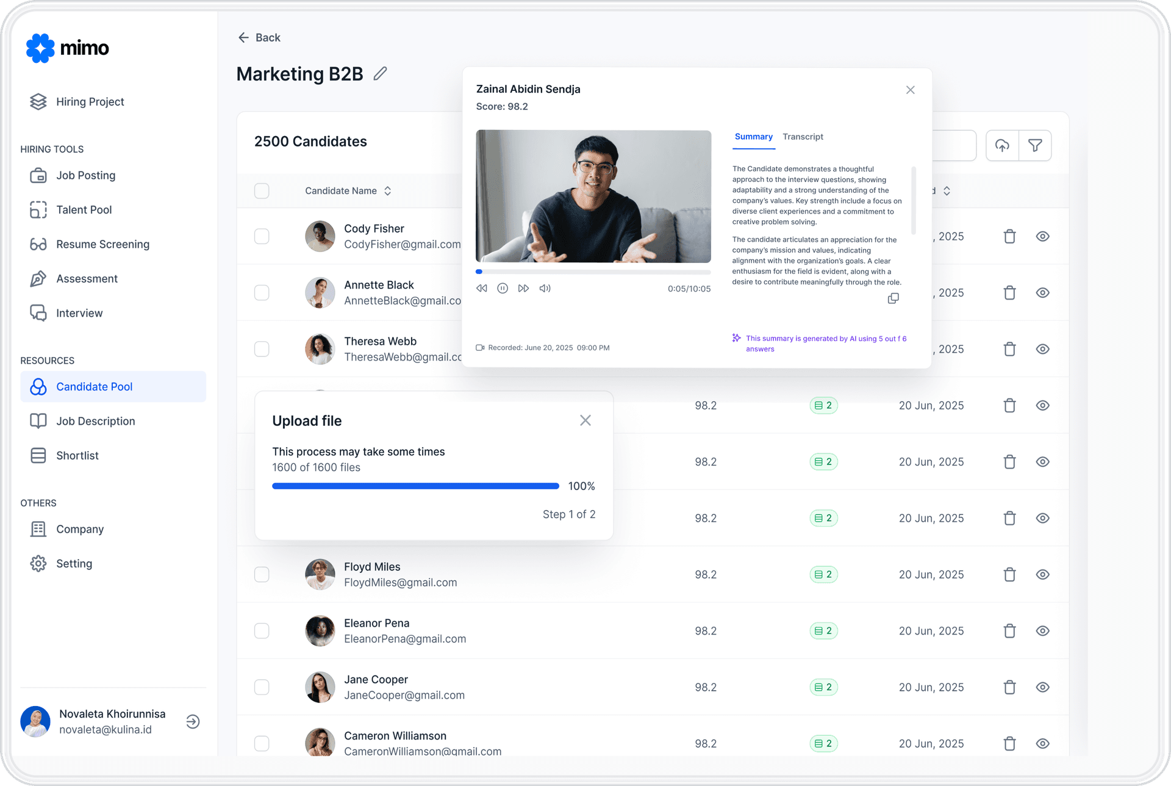Viewport: 1171px width, 786px height.
Task: Go to the Interview section
Action: [x=79, y=313]
